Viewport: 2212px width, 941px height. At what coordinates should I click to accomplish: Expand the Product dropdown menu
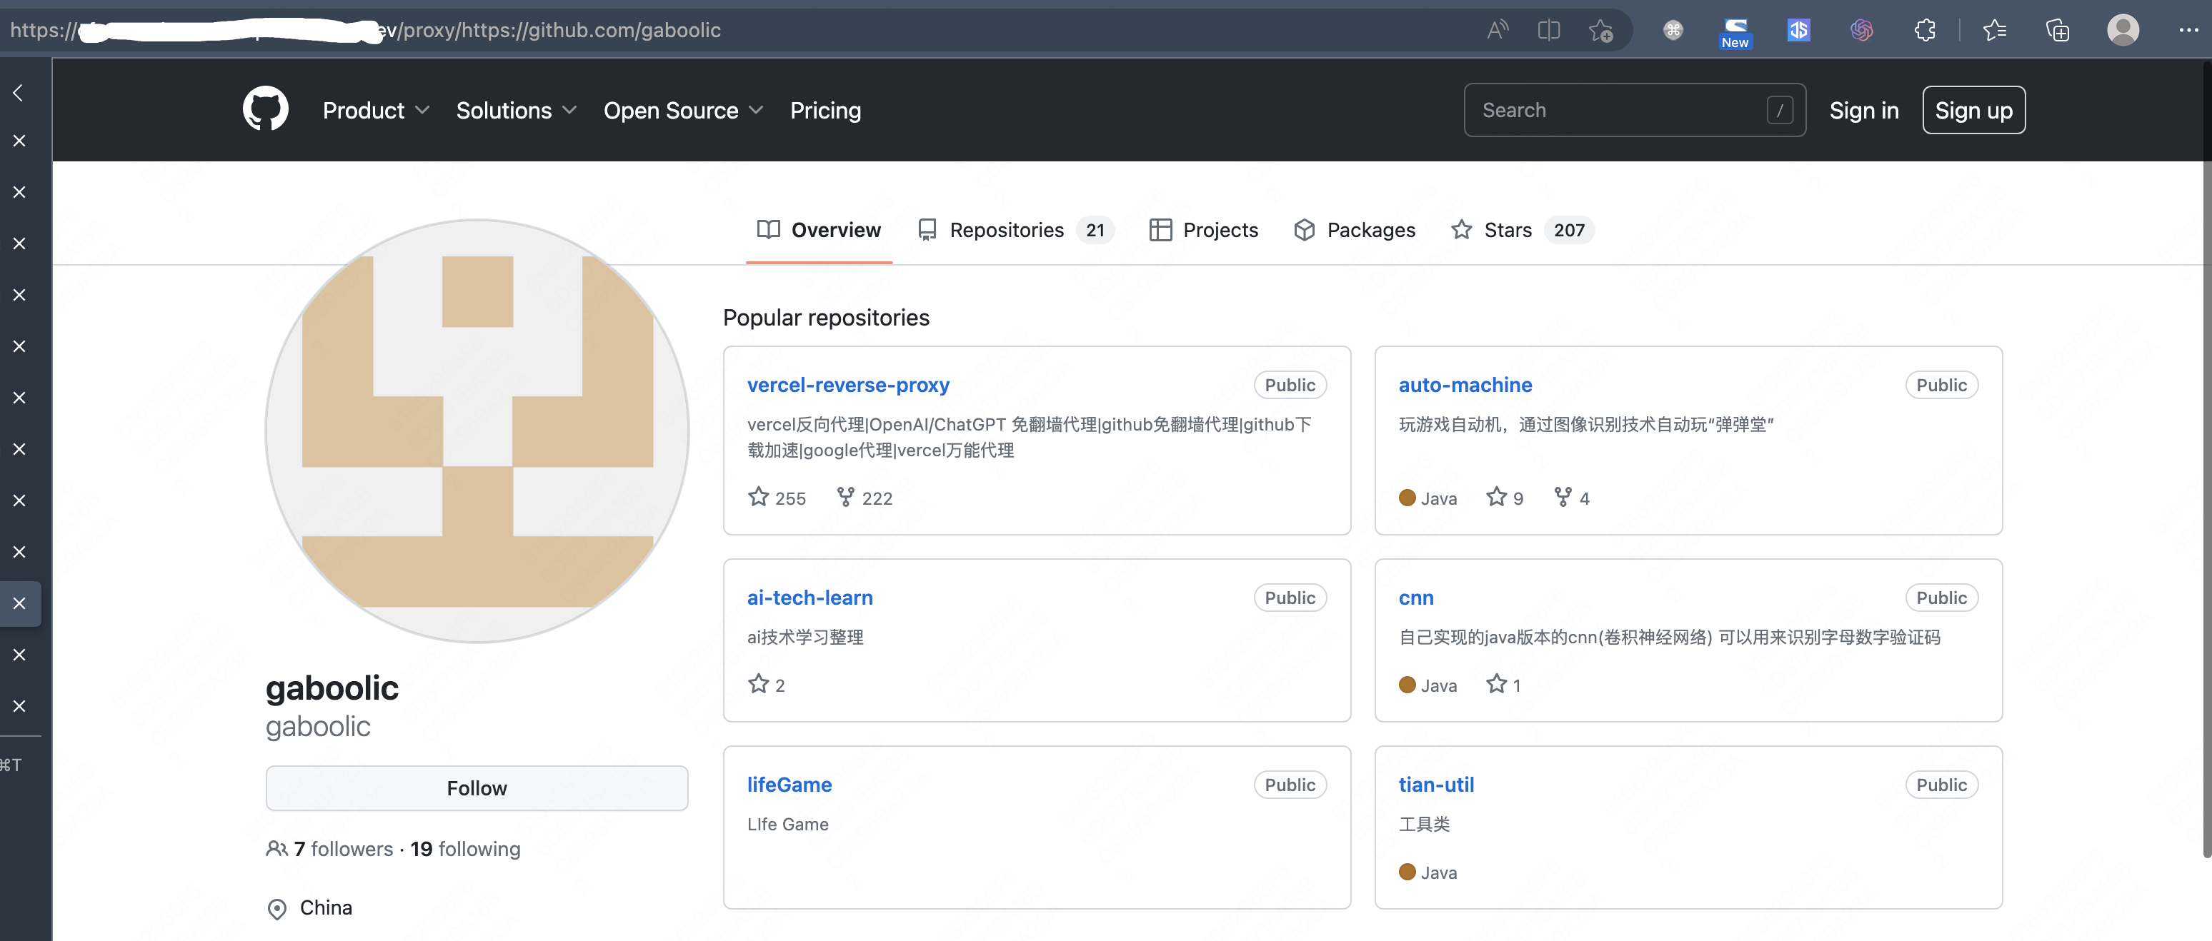pos(375,110)
